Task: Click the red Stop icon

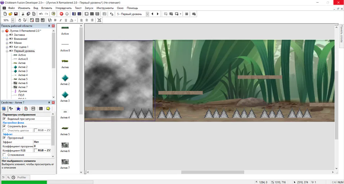Action: [x=61, y=14]
